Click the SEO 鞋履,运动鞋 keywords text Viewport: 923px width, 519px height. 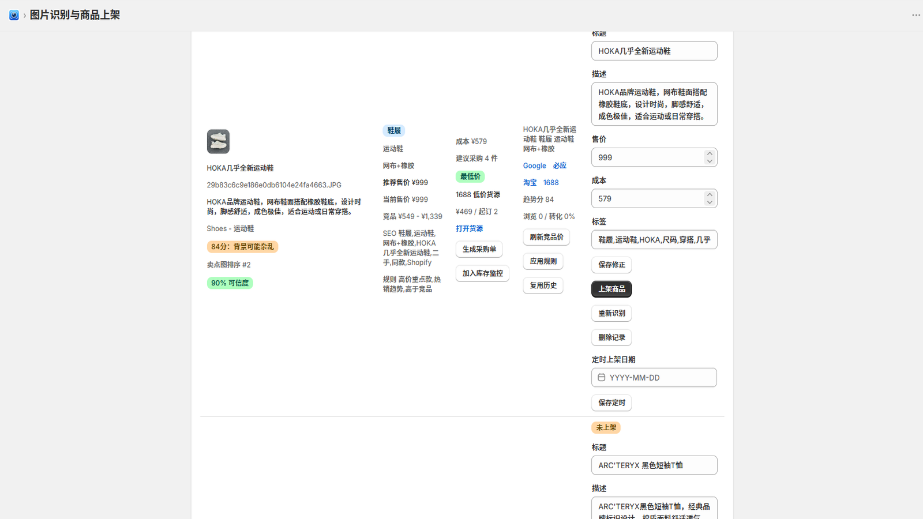(x=411, y=248)
